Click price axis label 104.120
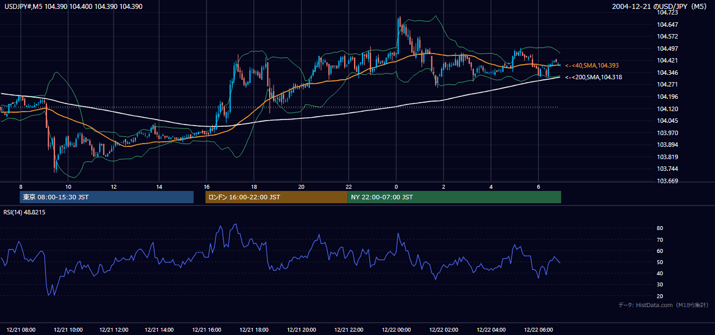The width and height of the screenshot is (715, 335). (668, 109)
